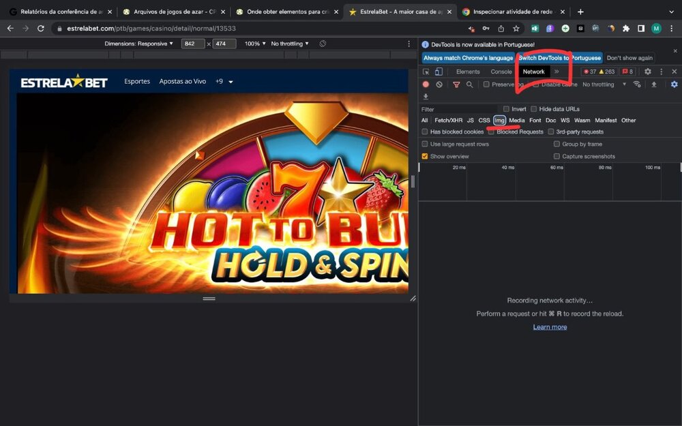Import HAR file upload icon
The height and width of the screenshot is (426, 682).
coord(654,85)
